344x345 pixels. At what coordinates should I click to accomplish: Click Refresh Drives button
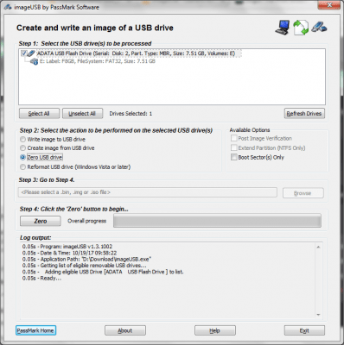(x=304, y=114)
